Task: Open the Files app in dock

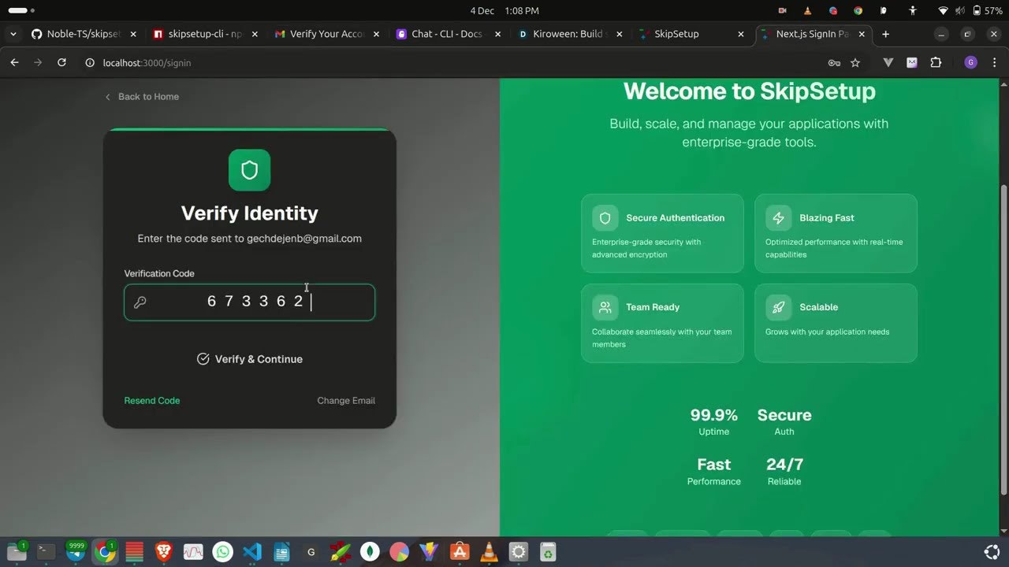Action: [17, 552]
